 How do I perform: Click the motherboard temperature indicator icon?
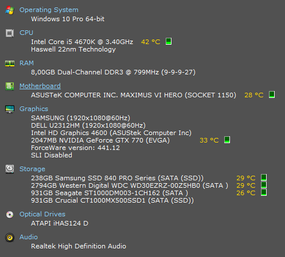coord(272,94)
